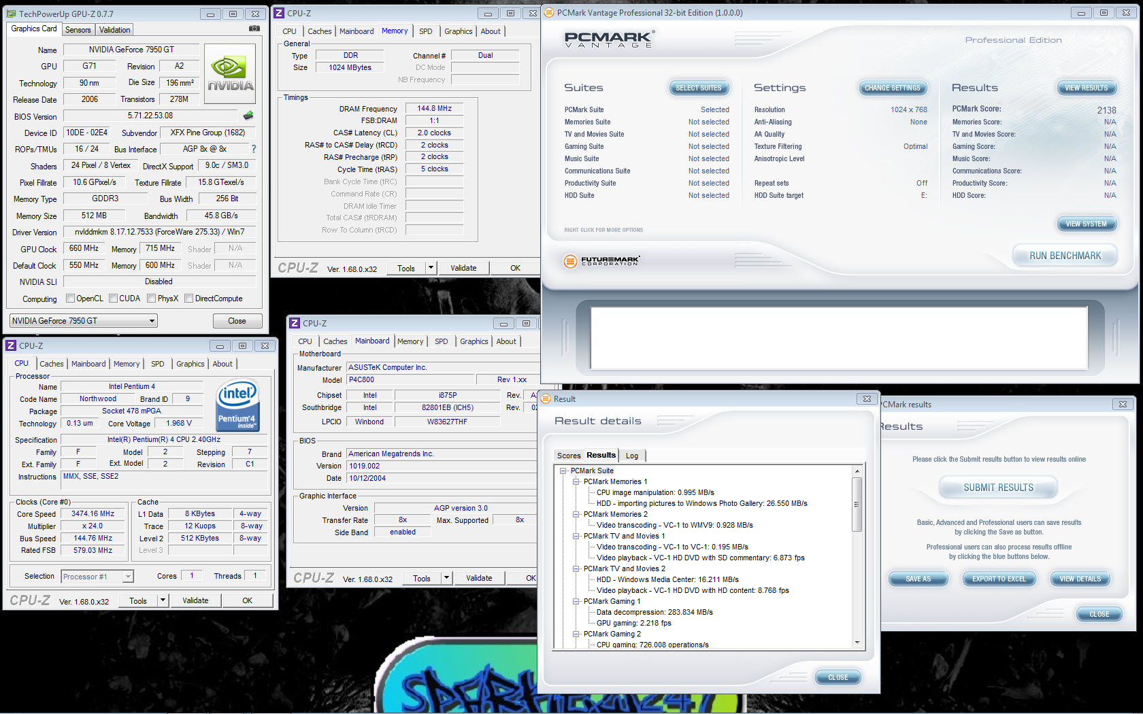Click the RUN BENCHMARK button
This screenshot has width=1143, height=714.
1065,256
